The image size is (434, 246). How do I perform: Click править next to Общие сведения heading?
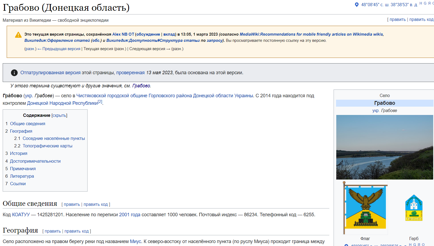pos(72,204)
